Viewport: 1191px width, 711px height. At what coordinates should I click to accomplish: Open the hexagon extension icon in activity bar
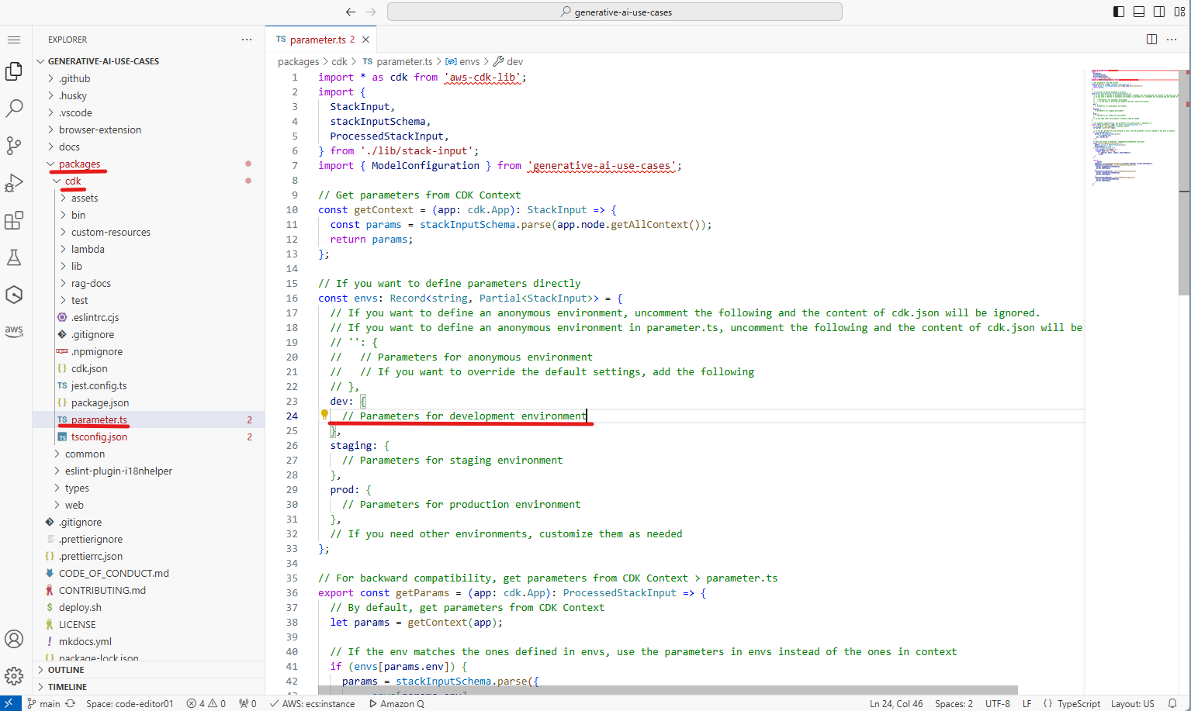point(14,295)
